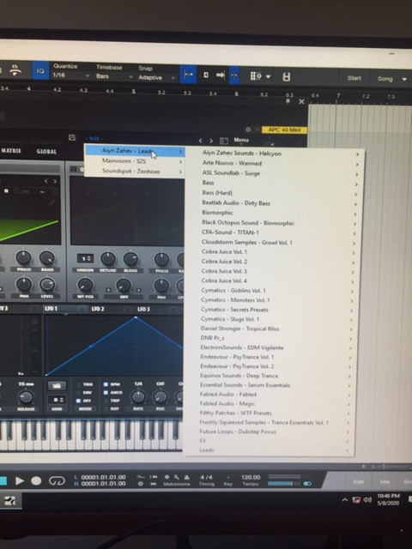Switch to the MATRIX tab
This screenshot has width=412, height=549.
point(11,151)
